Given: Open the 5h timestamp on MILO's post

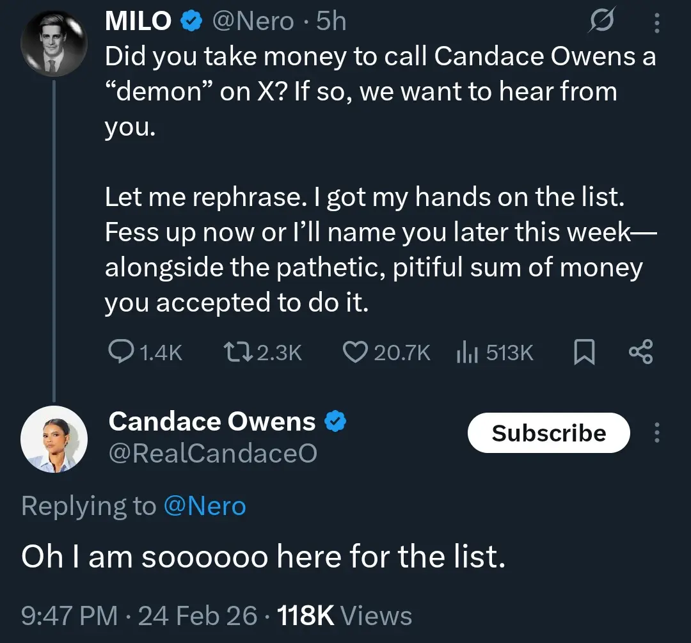Looking at the screenshot, I should [x=331, y=22].
